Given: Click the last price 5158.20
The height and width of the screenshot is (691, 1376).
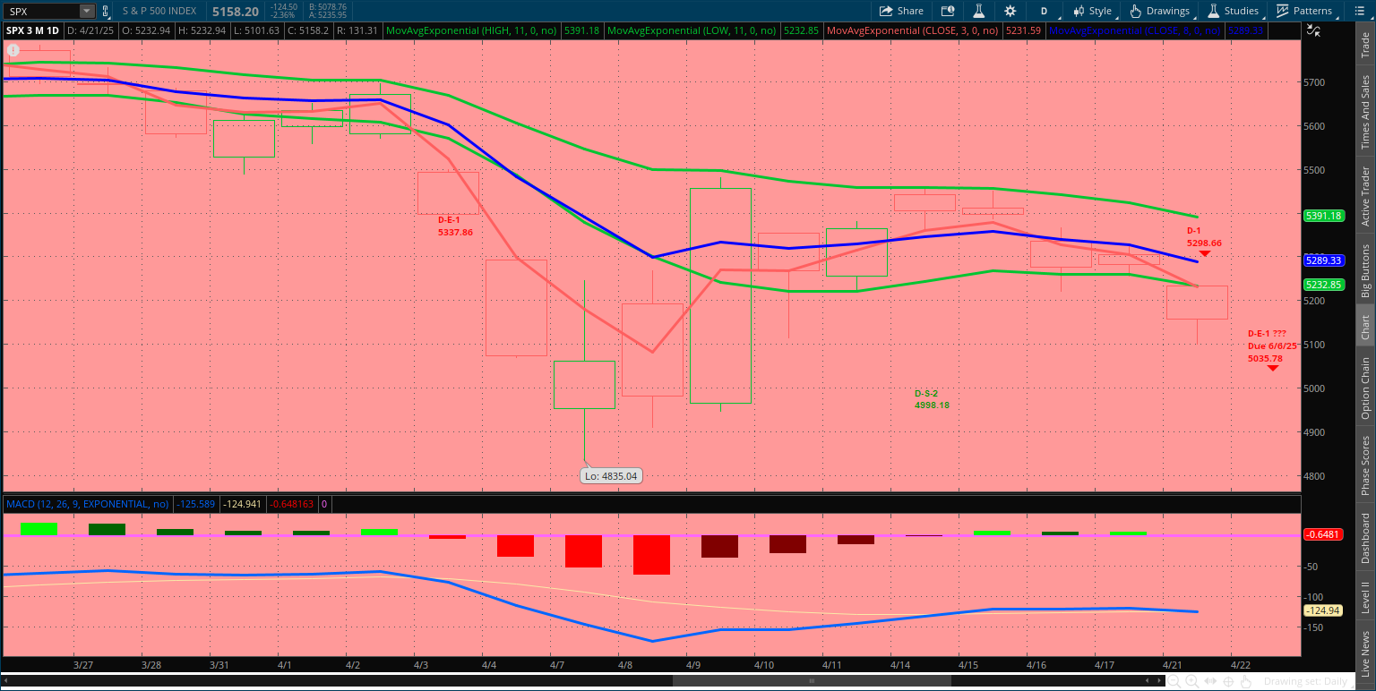Looking at the screenshot, I should click(236, 11).
